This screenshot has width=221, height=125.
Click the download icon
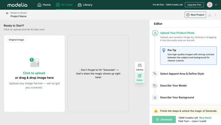click(210, 15)
